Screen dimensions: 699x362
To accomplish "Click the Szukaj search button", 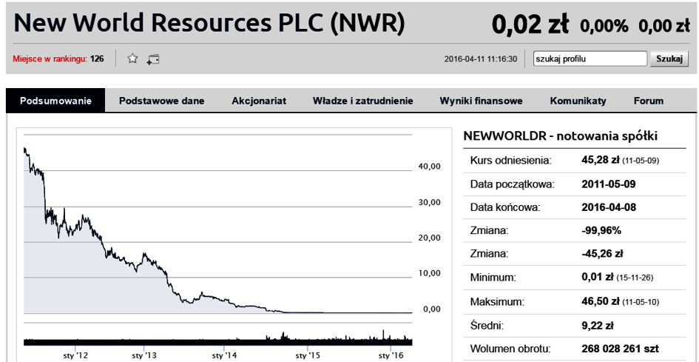I will [x=669, y=59].
